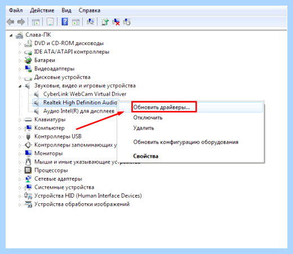The height and width of the screenshot is (254, 293).
Task: Select Realtek High Definition Audio device
Action: [x=80, y=103]
